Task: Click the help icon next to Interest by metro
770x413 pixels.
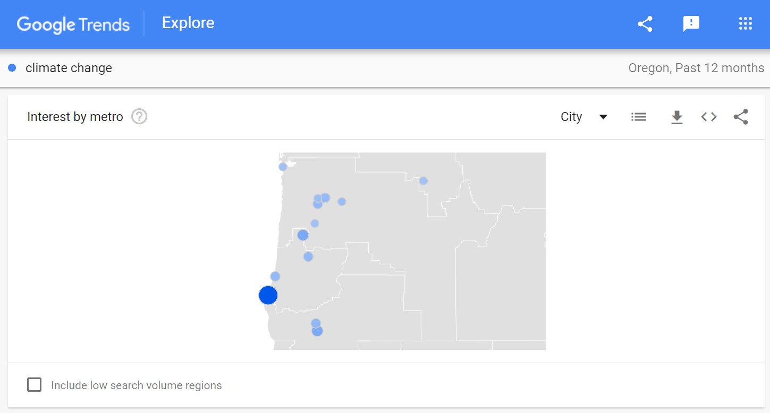Action: click(x=139, y=116)
